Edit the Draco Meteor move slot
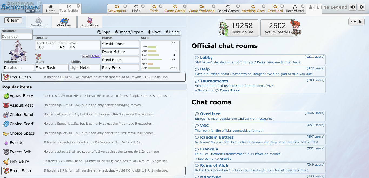369x178 pixels. point(120,52)
